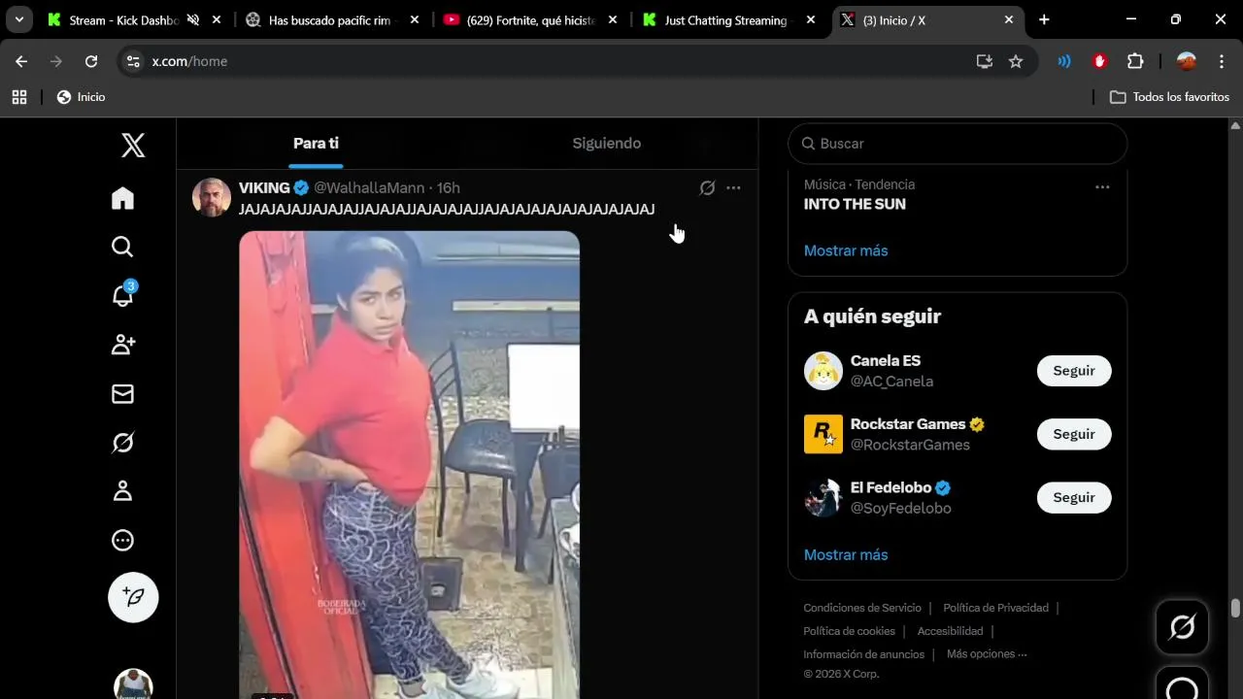
Task: Click the Grok icon on VIKING's post
Action: point(707,187)
